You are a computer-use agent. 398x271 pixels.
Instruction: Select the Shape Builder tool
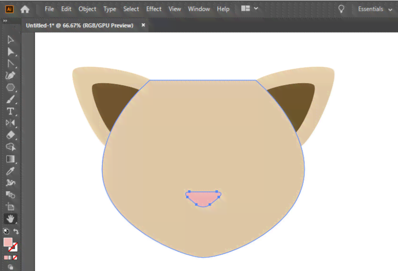(11, 147)
